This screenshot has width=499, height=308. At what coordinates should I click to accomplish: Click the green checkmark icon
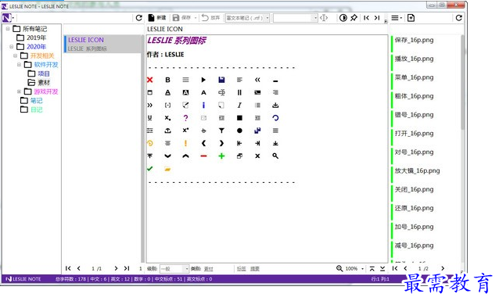tap(150, 169)
